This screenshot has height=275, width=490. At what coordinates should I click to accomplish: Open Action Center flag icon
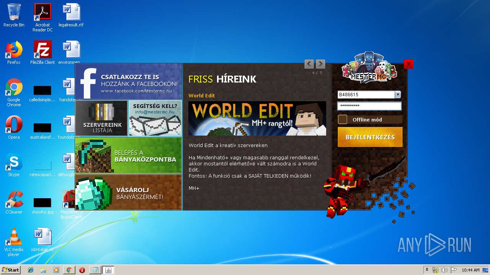tap(453, 270)
